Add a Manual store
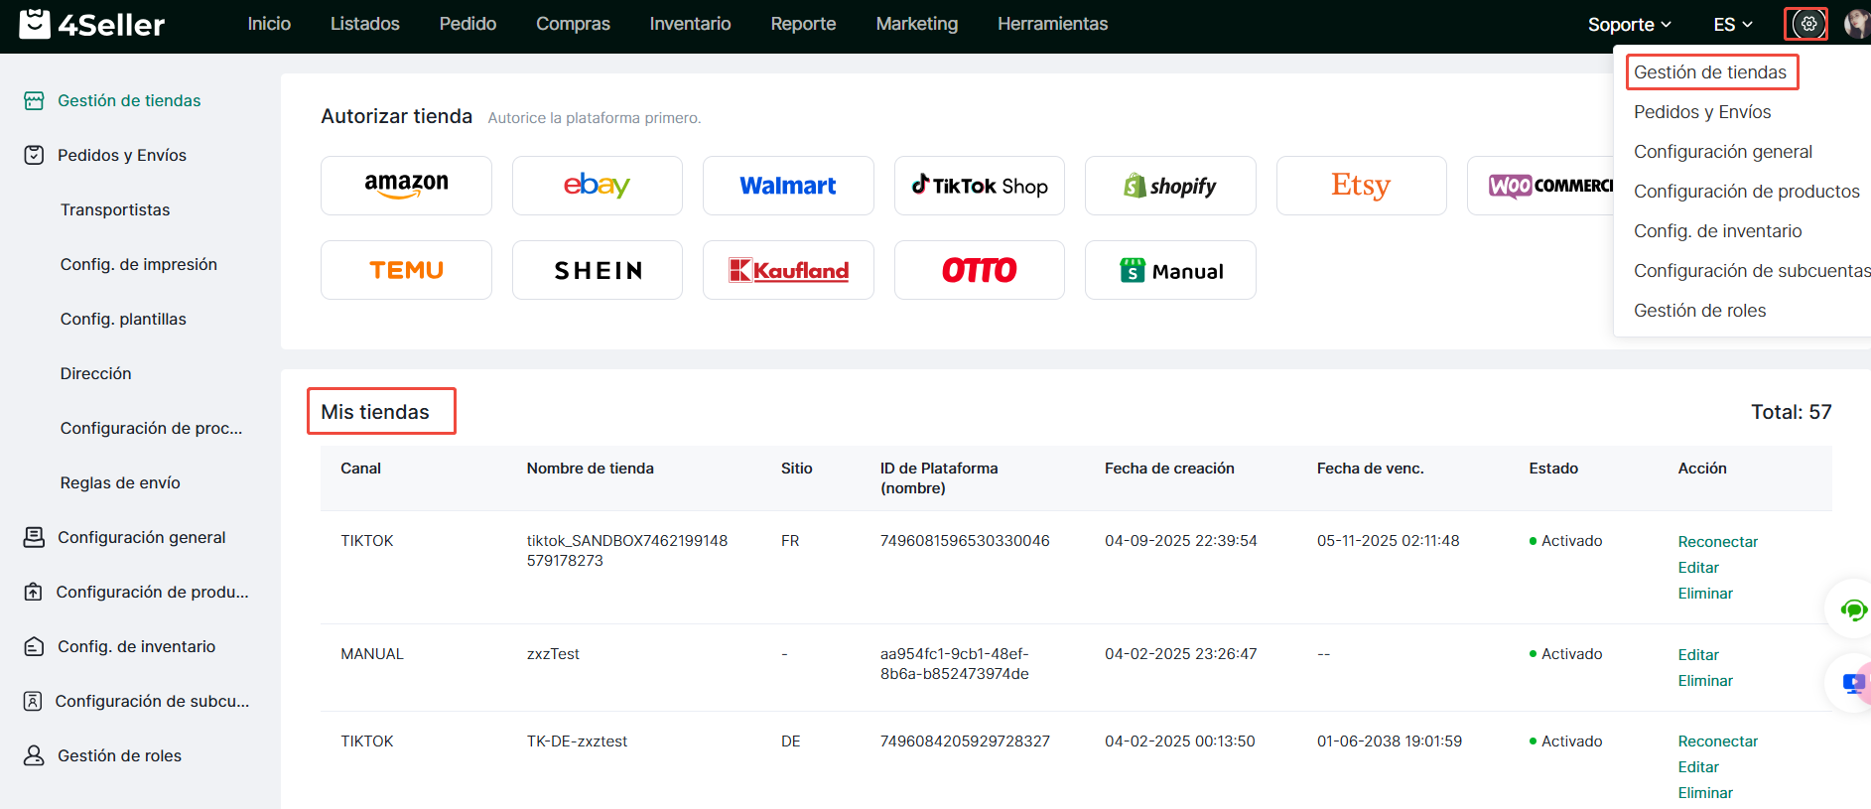1871x809 pixels. click(1169, 270)
